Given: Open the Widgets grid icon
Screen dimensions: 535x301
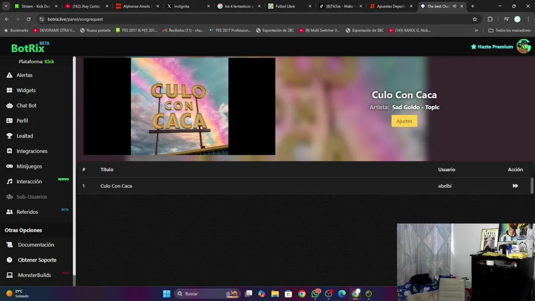Looking at the screenshot, I should click(x=9, y=90).
